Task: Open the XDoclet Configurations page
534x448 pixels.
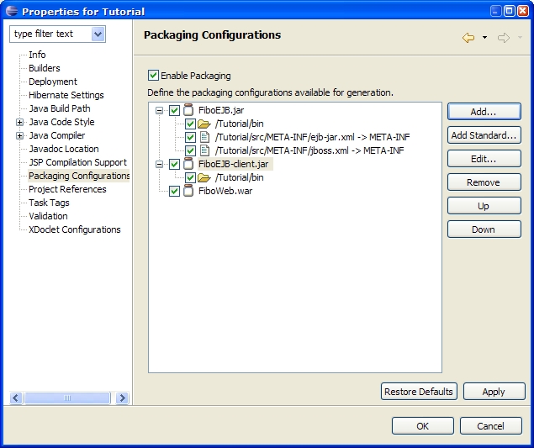Action: coord(74,229)
